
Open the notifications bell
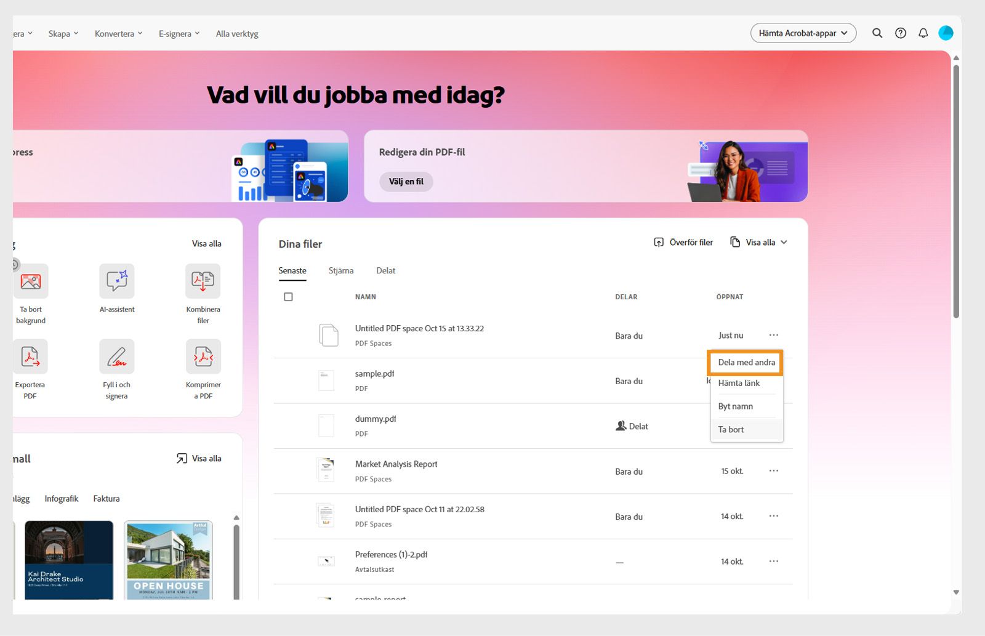point(923,33)
